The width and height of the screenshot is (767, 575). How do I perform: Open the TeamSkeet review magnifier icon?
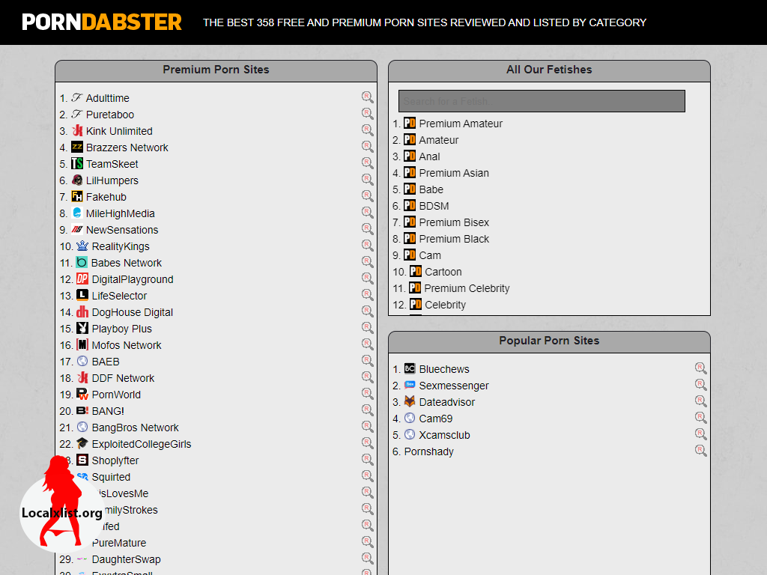pyautogui.click(x=367, y=163)
